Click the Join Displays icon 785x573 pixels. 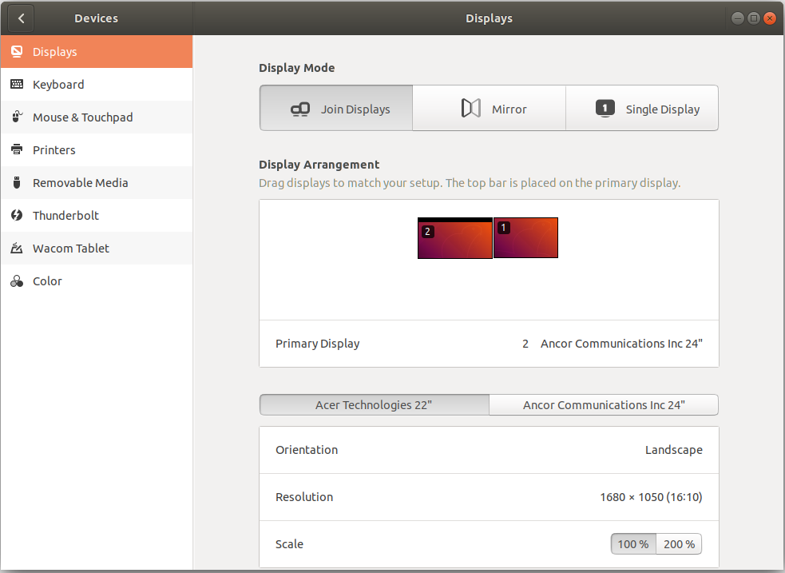(300, 109)
